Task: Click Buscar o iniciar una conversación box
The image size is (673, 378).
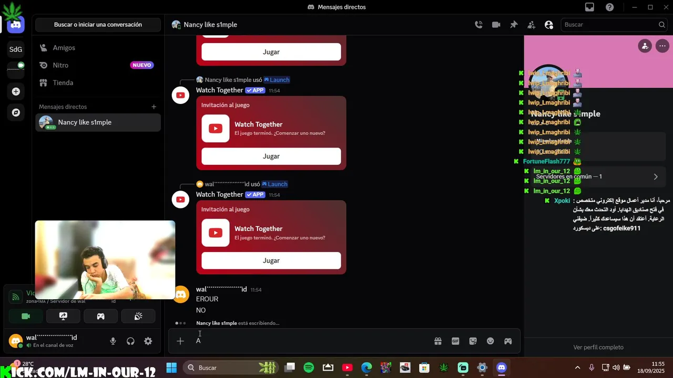Action: [98, 25]
